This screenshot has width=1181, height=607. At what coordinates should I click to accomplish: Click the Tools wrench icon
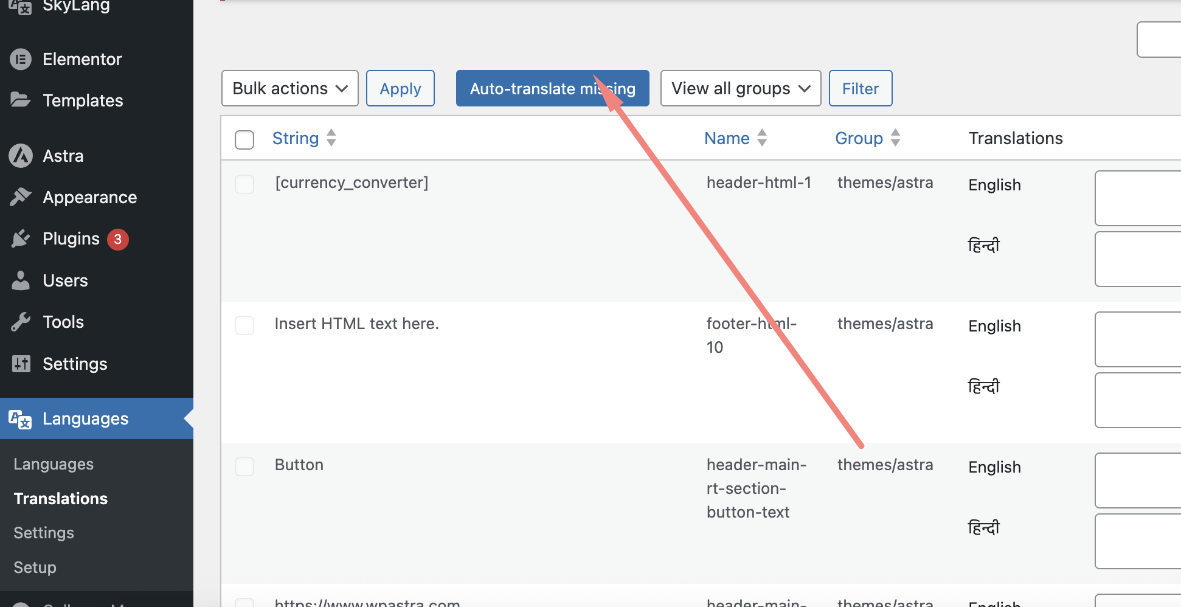pyautogui.click(x=21, y=322)
